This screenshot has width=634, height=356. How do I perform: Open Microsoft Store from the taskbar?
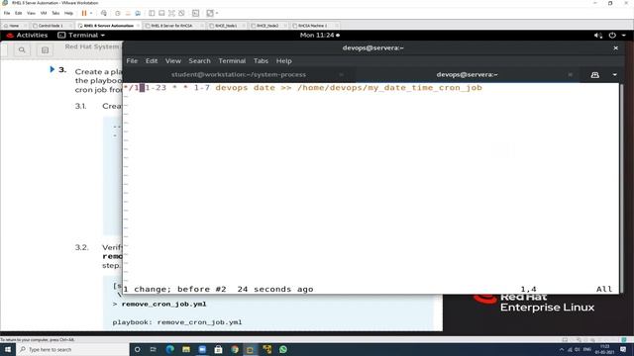click(218, 349)
